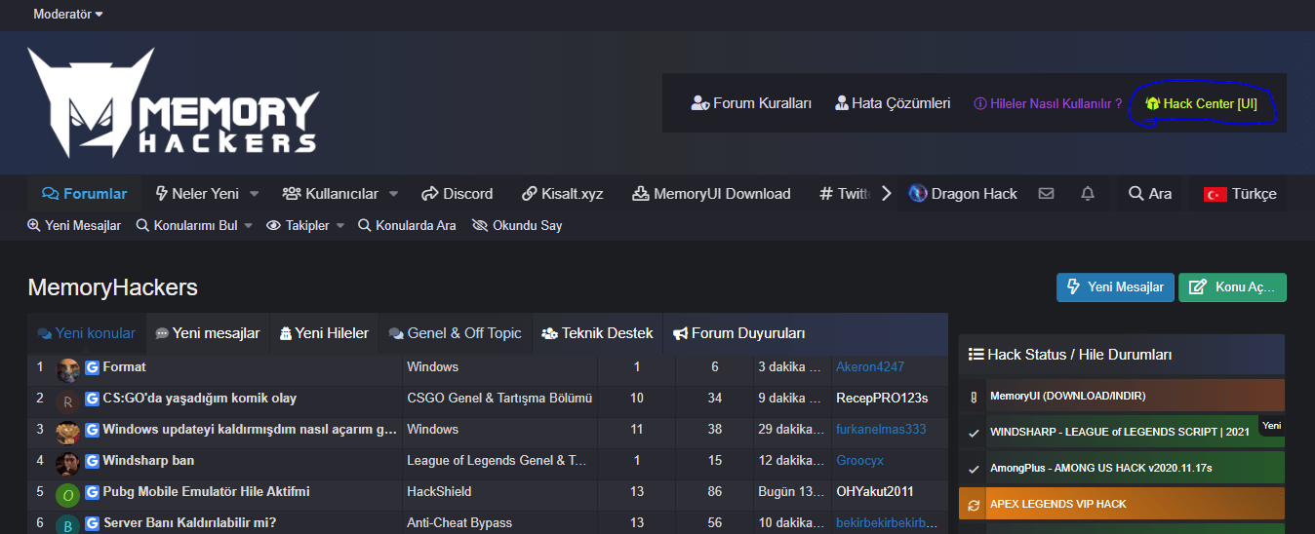Image resolution: width=1315 pixels, height=534 pixels.
Task: Open user profile furkanelmas333
Action: coord(881,430)
